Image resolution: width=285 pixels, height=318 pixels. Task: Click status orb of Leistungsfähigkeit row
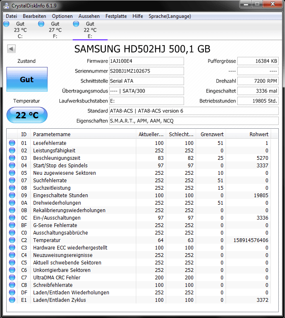point(12,150)
